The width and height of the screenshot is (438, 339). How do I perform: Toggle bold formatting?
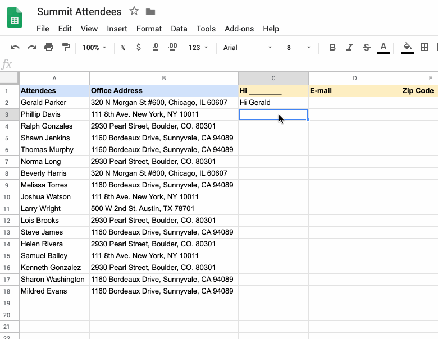pyautogui.click(x=332, y=48)
